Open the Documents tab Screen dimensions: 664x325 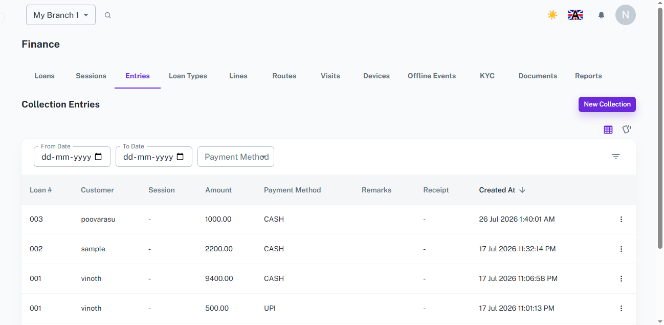point(538,76)
